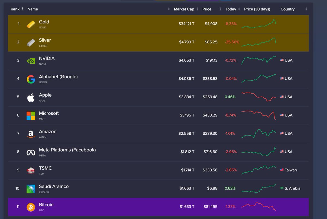Sort table by Price column

click(x=207, y=9)
